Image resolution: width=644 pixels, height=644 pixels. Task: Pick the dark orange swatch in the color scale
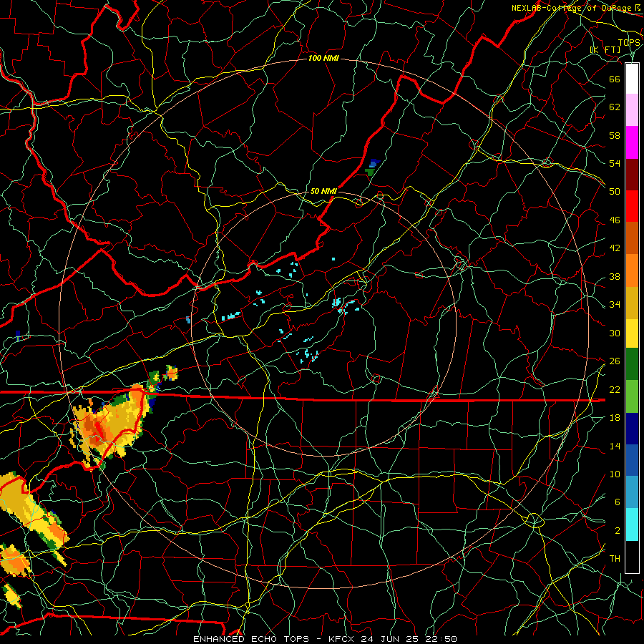pyautogui.click(x=632, y=238)
